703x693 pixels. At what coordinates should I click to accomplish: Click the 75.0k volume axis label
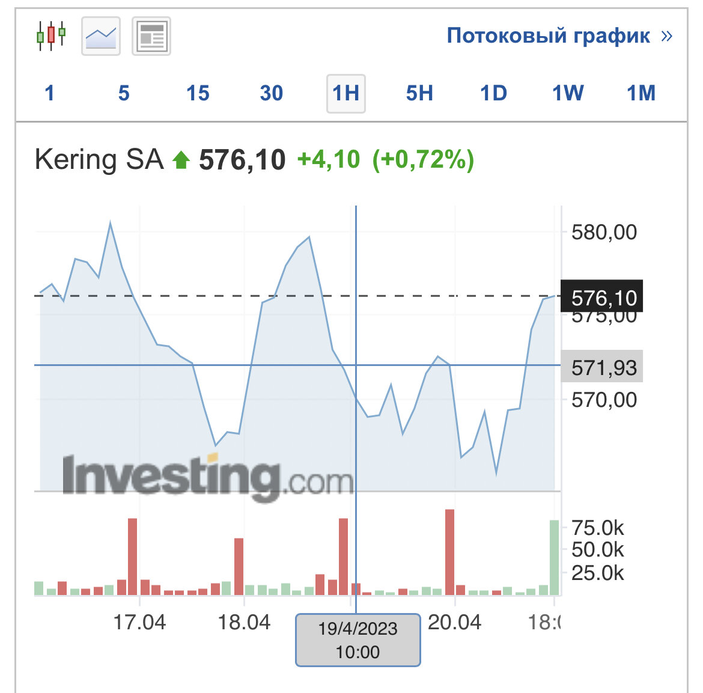[x=598, y=528]
